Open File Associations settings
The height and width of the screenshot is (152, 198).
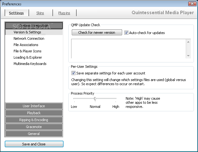click(x=26, y=45)
